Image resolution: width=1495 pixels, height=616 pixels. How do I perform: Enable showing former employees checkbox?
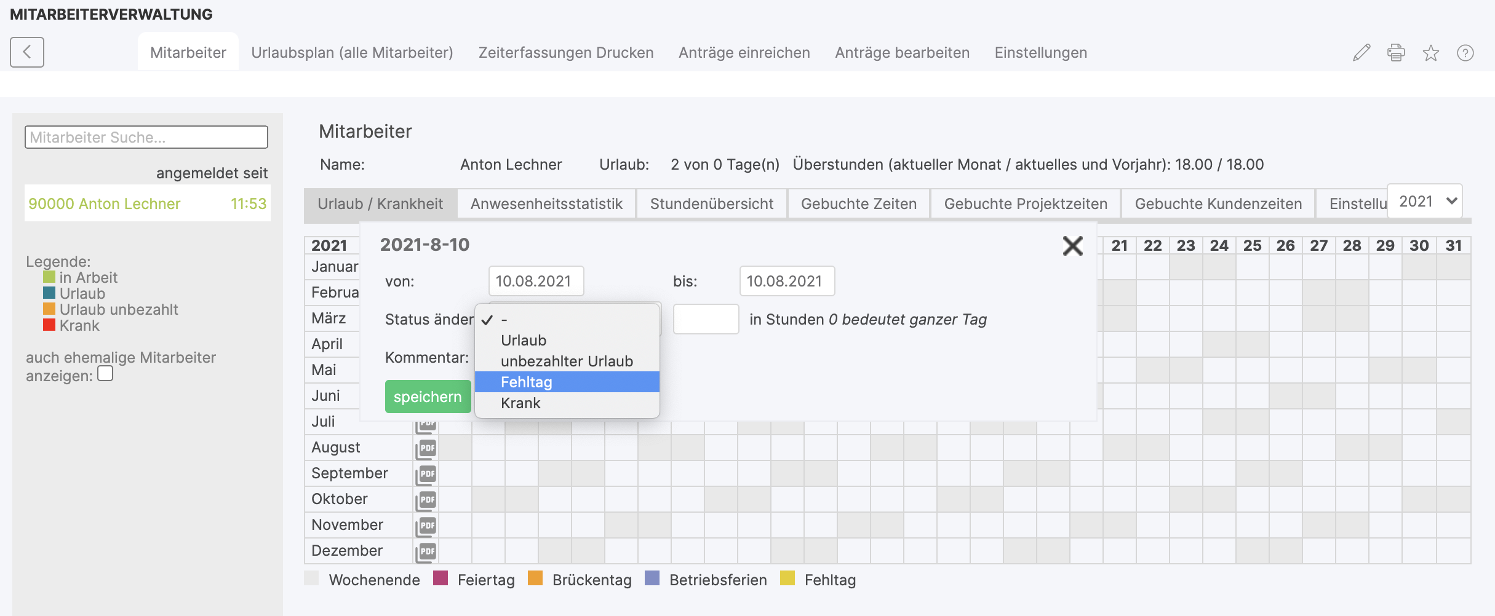point(105,374)
